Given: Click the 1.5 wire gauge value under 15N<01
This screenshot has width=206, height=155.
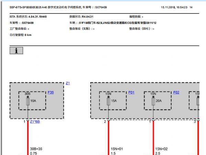Looking at the screenshot, I should coord(113,153).
